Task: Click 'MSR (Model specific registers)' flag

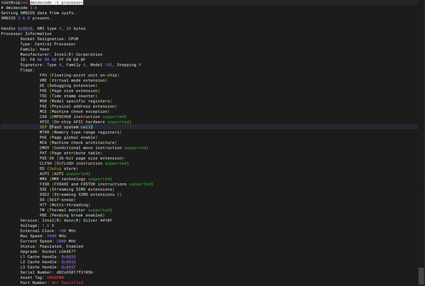Action: 76,101
